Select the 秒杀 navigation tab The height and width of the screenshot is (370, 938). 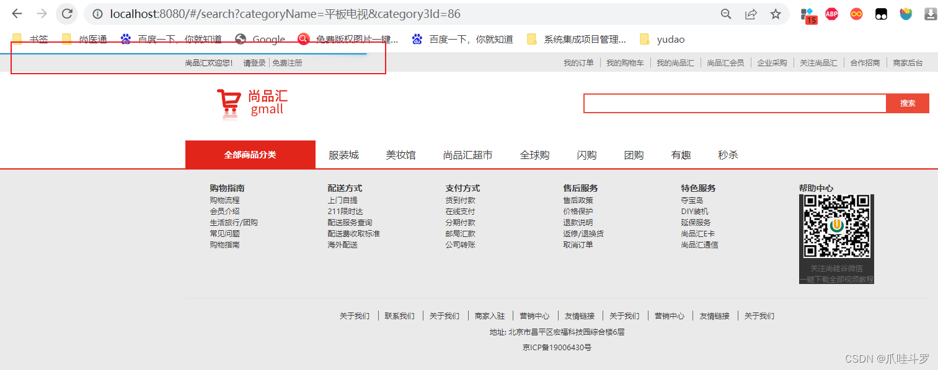click(727, 155)
